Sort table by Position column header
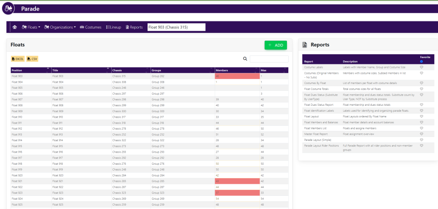This screenshot has height=209, width=438. point(30,70)
